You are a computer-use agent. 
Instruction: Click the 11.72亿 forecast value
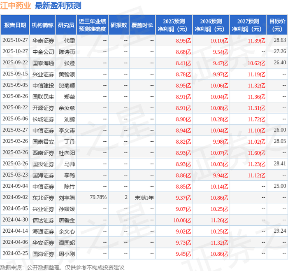[x=256, y=119]
